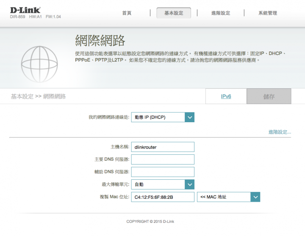
Task: Click the FW:1.04 firmware version text
Action: 53,16
